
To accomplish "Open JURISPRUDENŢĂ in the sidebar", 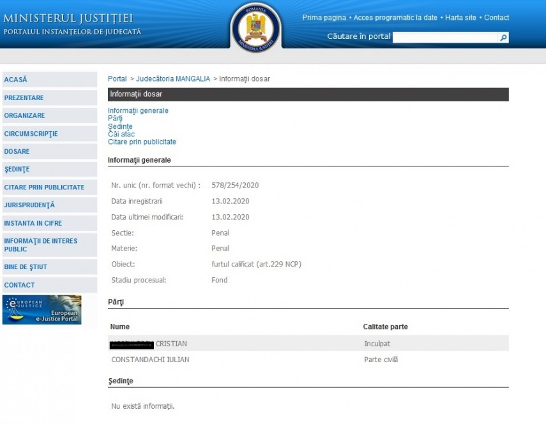I will coord(29,205).
